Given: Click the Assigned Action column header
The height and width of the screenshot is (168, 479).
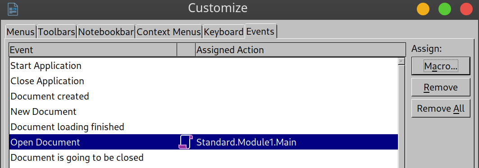Looking at the screenshot, I should pyautogui.click(x=300, y=50).
